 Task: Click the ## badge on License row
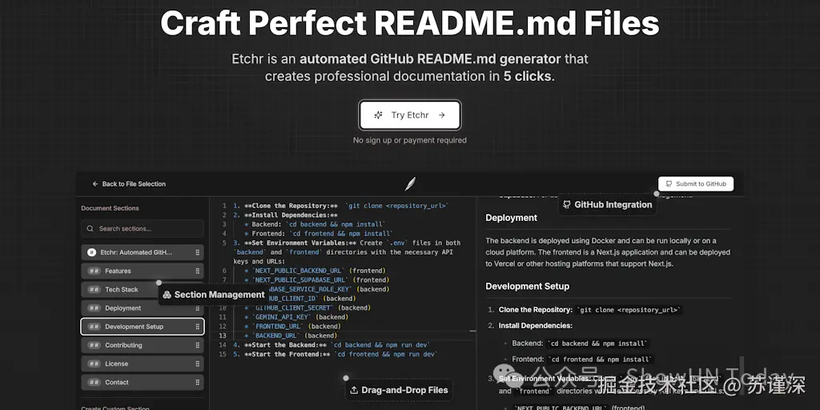click(x=94, y=364)
